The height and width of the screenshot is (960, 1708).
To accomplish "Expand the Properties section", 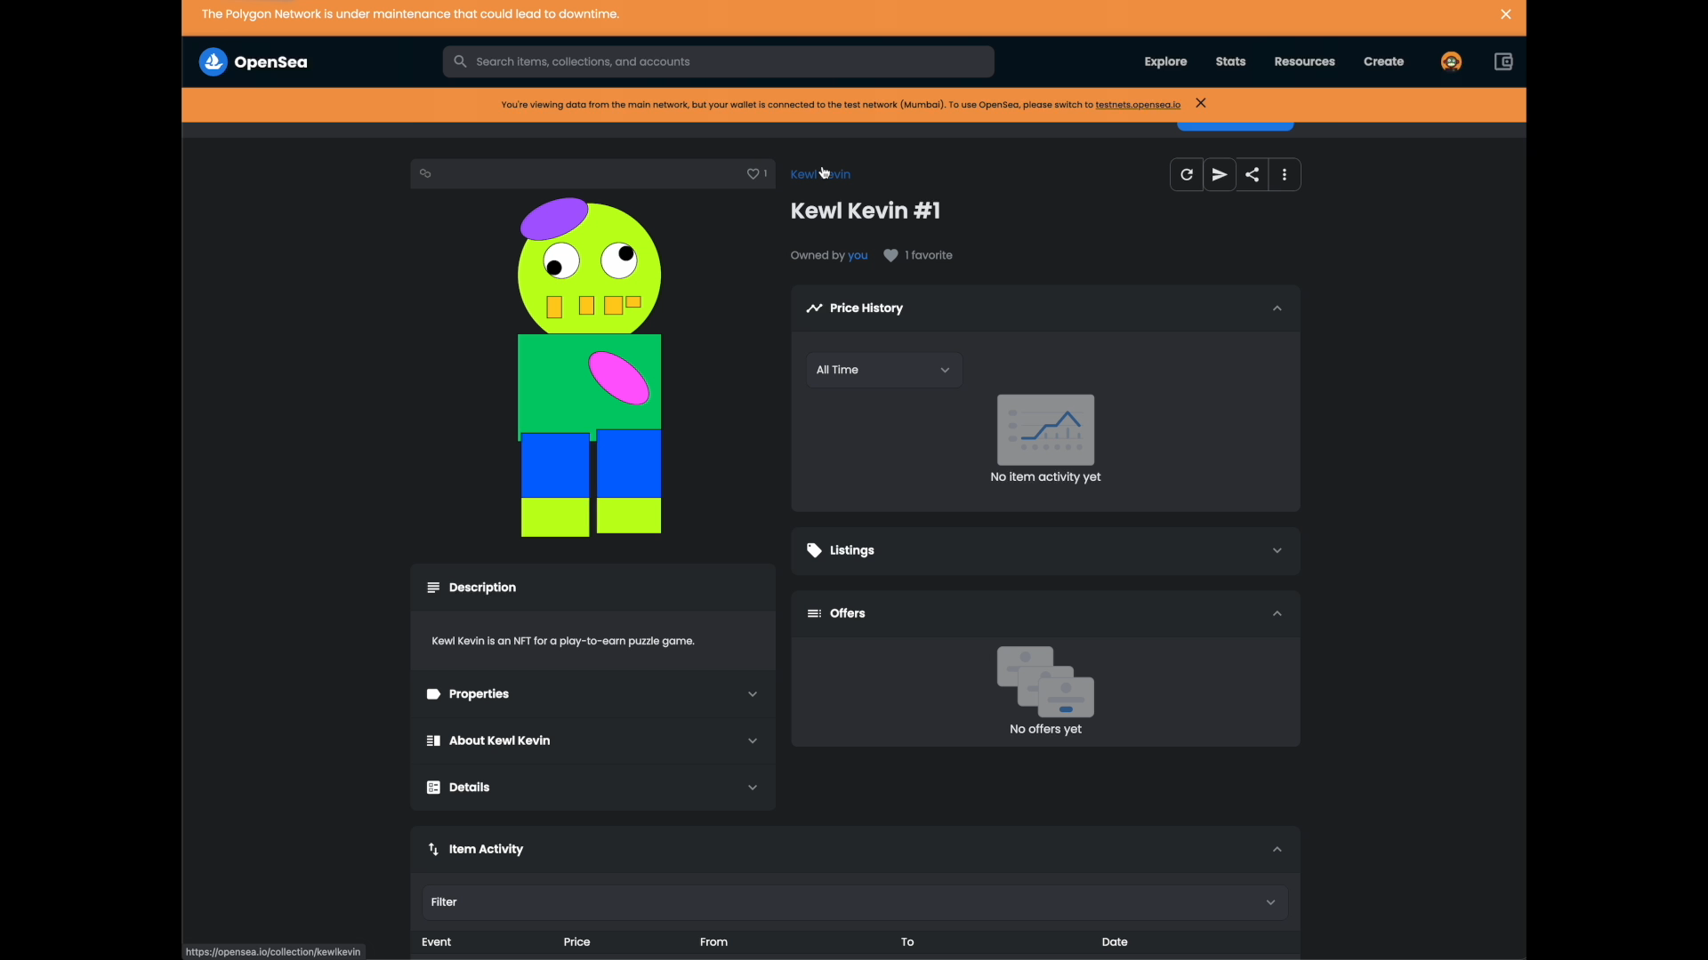I will [592, 694].
